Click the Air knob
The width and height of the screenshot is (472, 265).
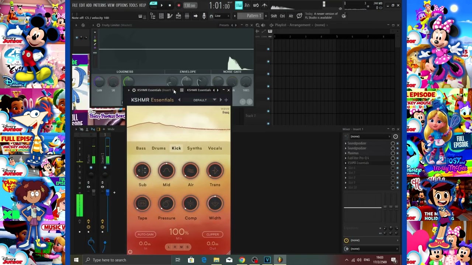(x=191, y=171)
